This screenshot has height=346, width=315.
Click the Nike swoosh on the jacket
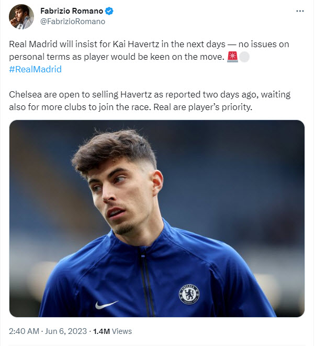[x=106, y=304]
